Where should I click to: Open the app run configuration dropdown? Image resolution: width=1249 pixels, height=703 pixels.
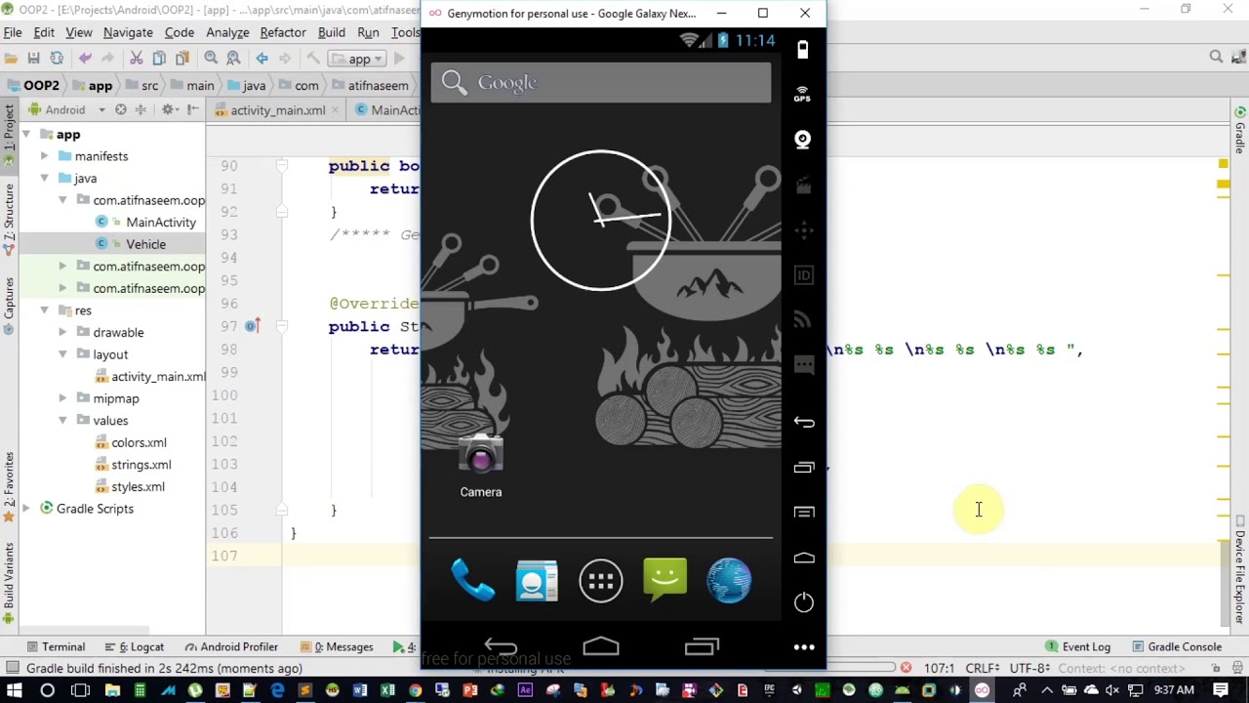tap(358, 59)
